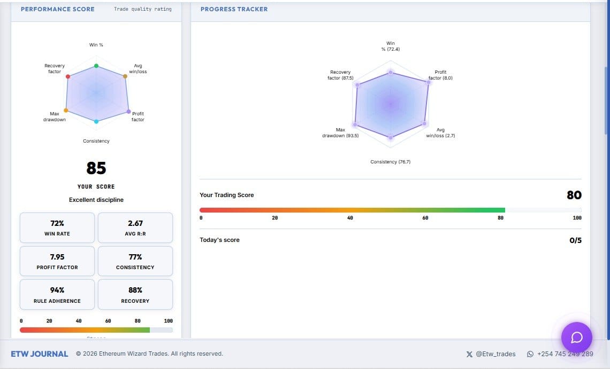Select the 88% Recovery card
610x369 pixels.
point(135,294)
